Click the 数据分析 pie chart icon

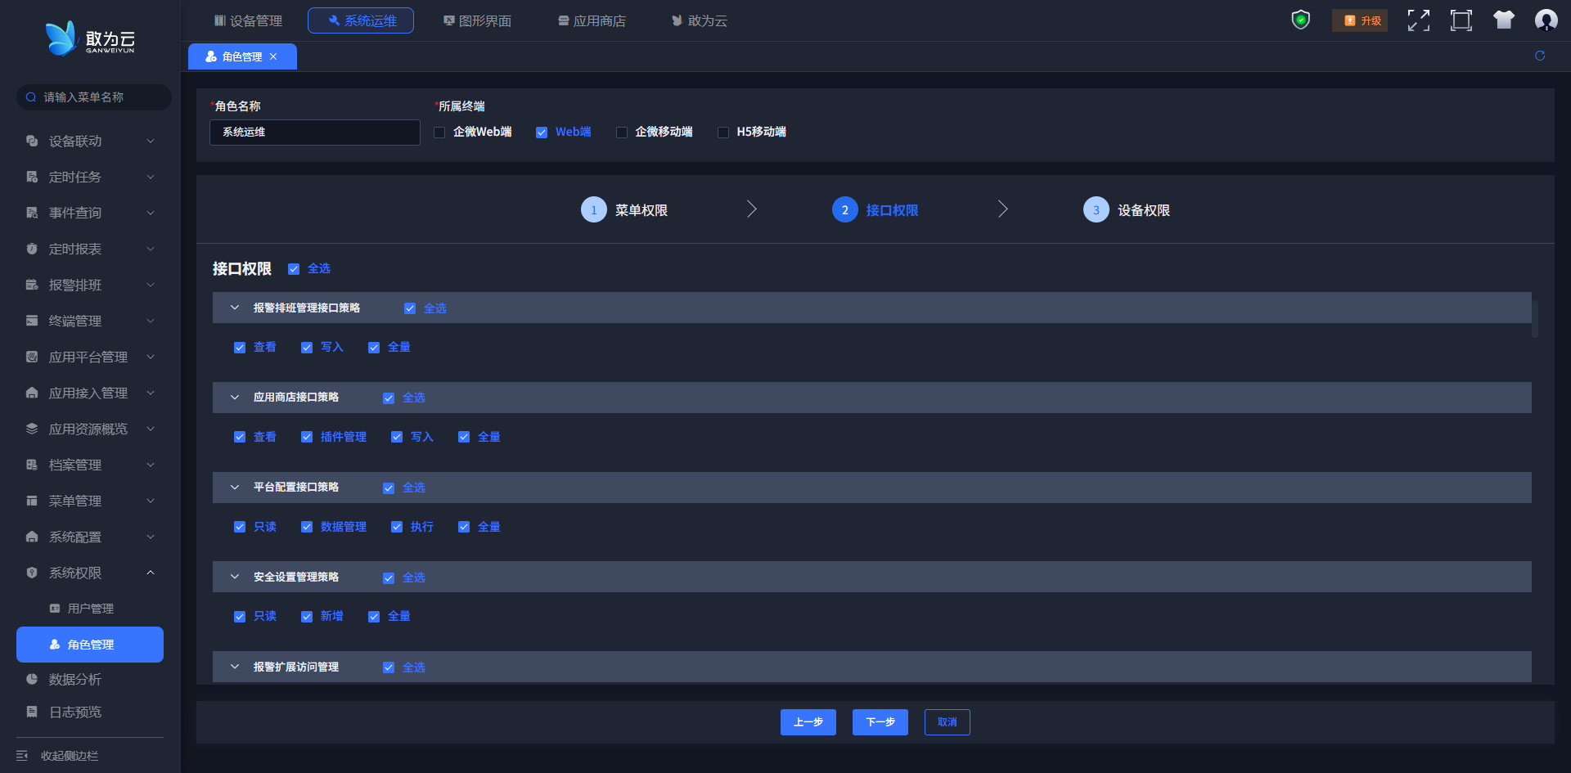pyautogui.click(x=32, y=679)
